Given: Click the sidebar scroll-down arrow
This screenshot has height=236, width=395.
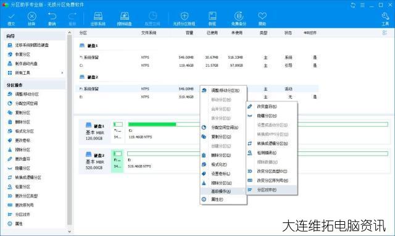Looking at the screenshot, I should (70, 232).
